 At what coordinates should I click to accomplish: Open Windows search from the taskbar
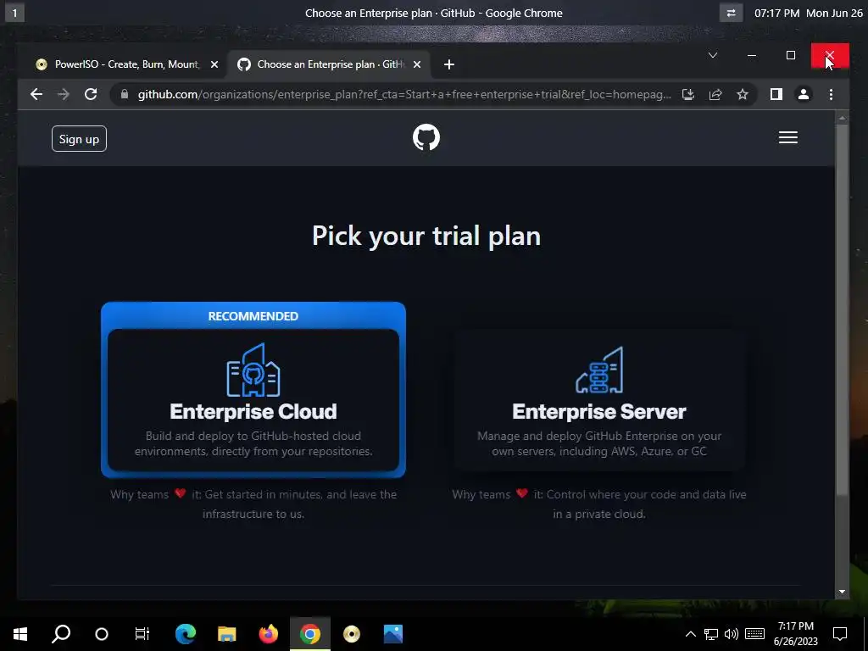[x=61, y=634]
